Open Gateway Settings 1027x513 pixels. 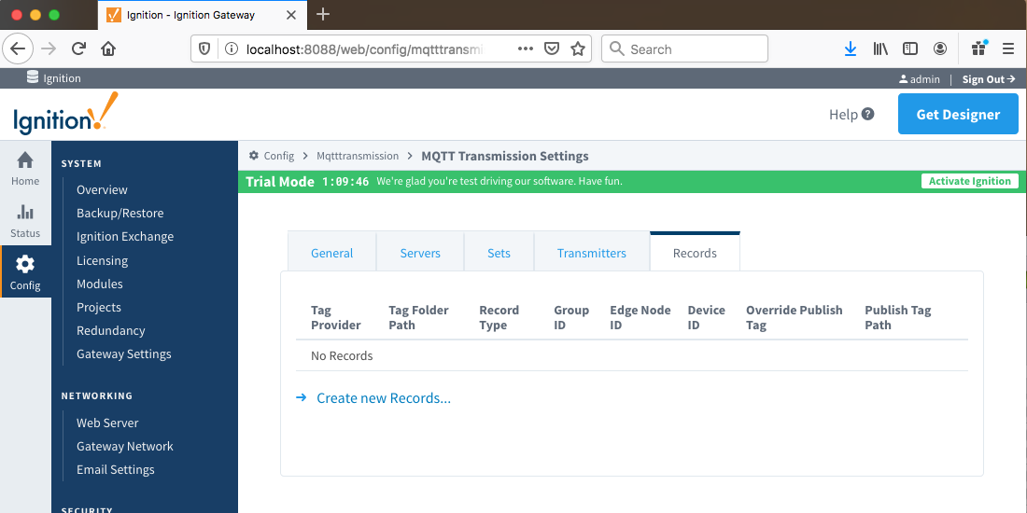tap(124, 354)
